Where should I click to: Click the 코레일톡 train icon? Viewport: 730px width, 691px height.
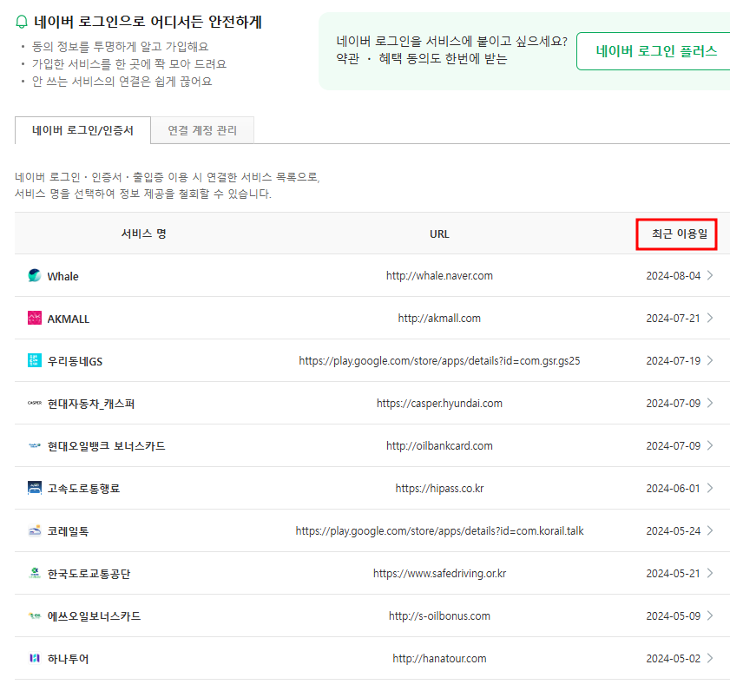[35, 530]
